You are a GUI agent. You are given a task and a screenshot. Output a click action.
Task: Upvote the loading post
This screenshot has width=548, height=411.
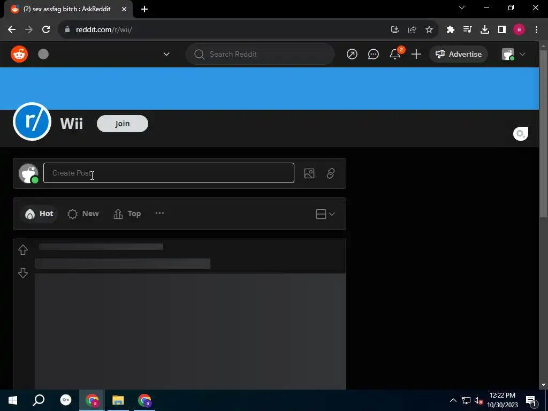pos(23,250)
